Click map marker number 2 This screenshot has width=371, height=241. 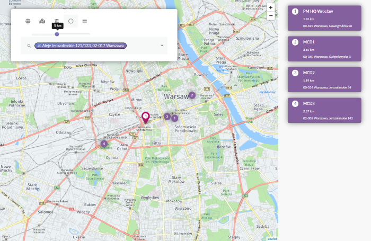pos(192,95)
